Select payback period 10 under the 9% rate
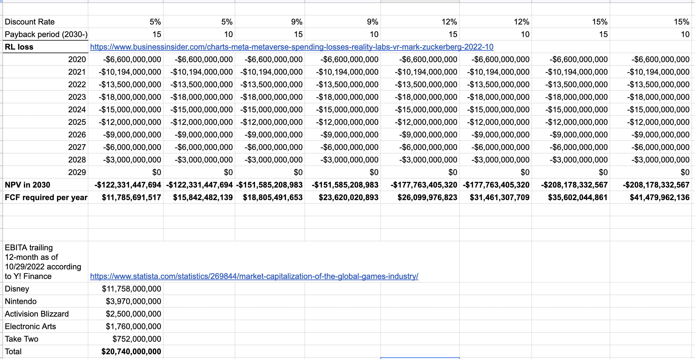 [x=343, y=34]
